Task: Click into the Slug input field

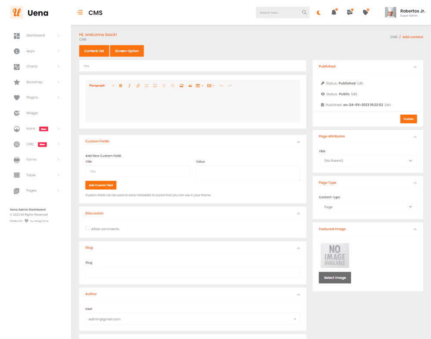Action: click(x=193, y=272)
